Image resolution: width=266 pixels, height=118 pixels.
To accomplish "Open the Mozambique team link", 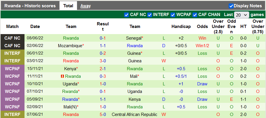I will coord(70,46).
